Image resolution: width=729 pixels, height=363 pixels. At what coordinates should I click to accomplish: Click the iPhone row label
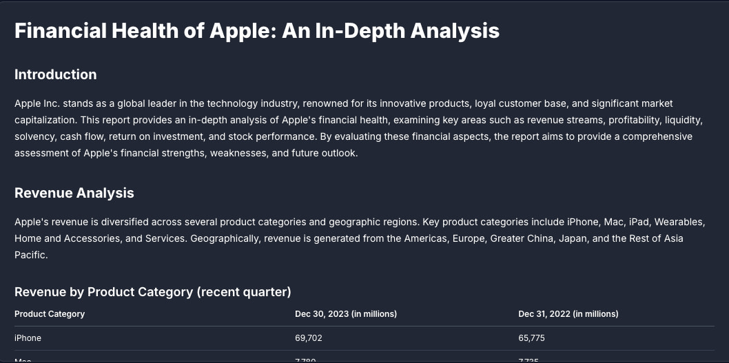click(x=28, y=338)
